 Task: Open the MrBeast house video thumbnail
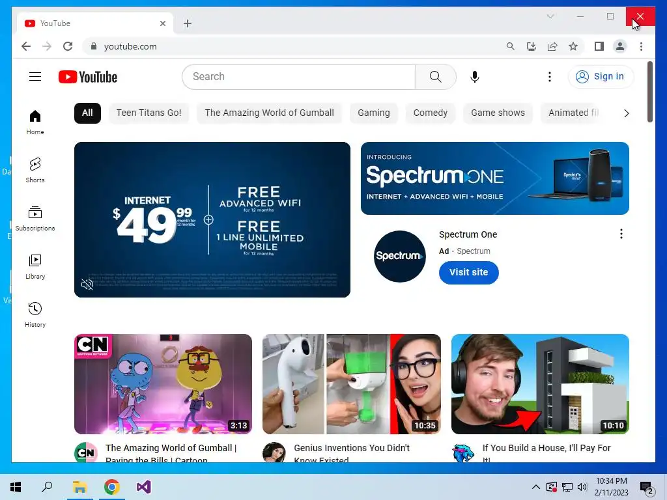click(540, 384)
